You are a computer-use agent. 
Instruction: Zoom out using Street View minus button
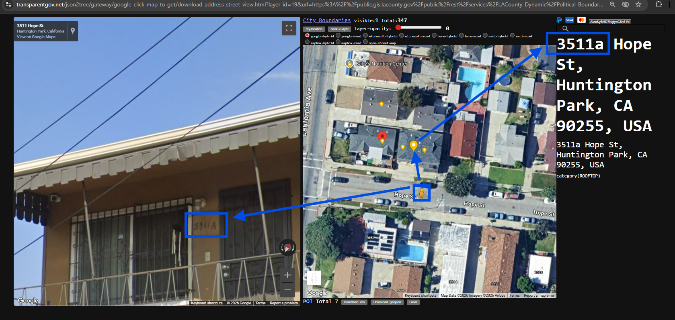coord(287,289)
